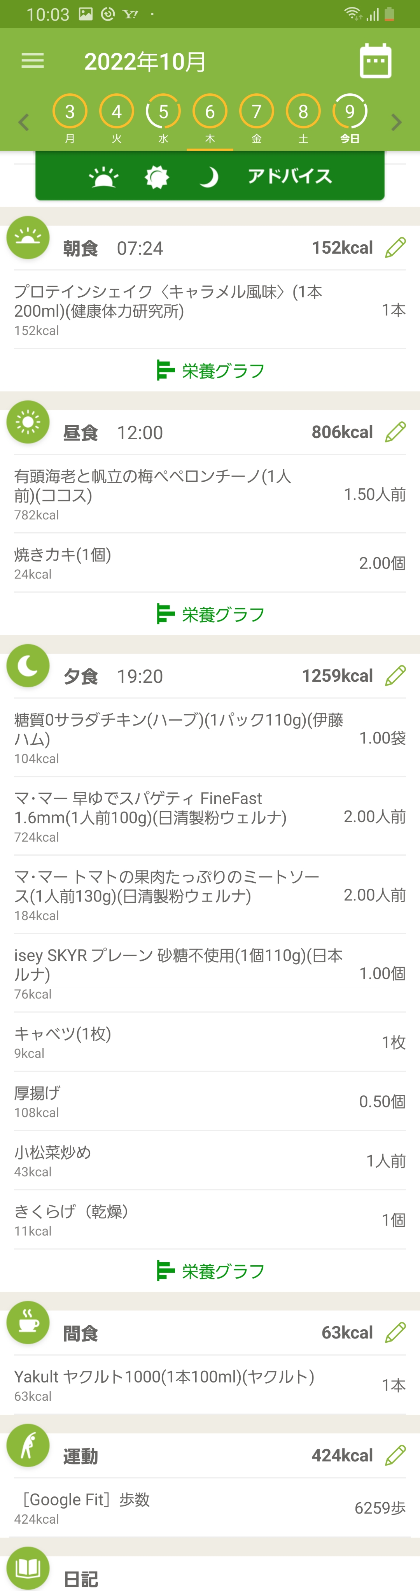The image size is (420, 1591).
Task: Edit the dinner (夕食) meal record
Action: (395, 676)
